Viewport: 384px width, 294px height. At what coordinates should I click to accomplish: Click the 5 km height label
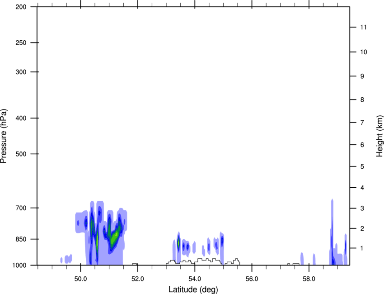pyautogui.click(x=362, y=166)
